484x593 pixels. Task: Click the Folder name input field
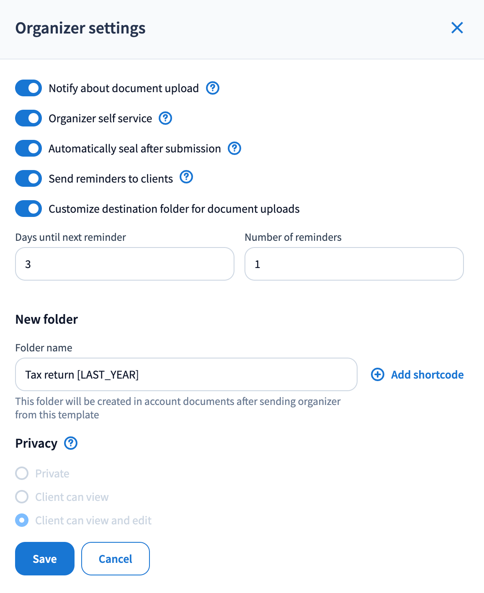[186, 374]
